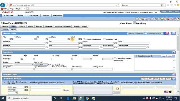Collapse the Patient Details section
The height and width of the screenshot is (101, 180).
(x=174, y=52)
